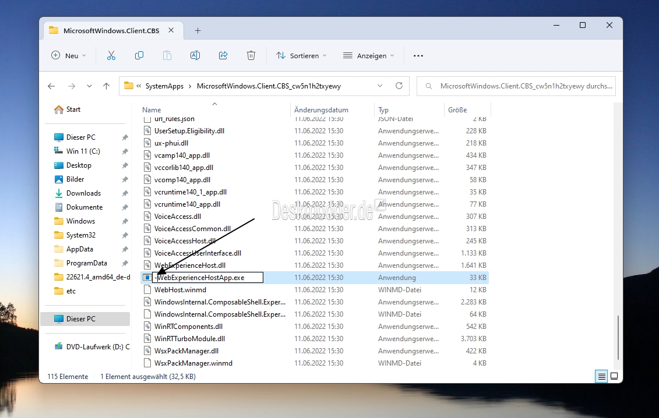Sort by Größe column header

pos(457,109)
